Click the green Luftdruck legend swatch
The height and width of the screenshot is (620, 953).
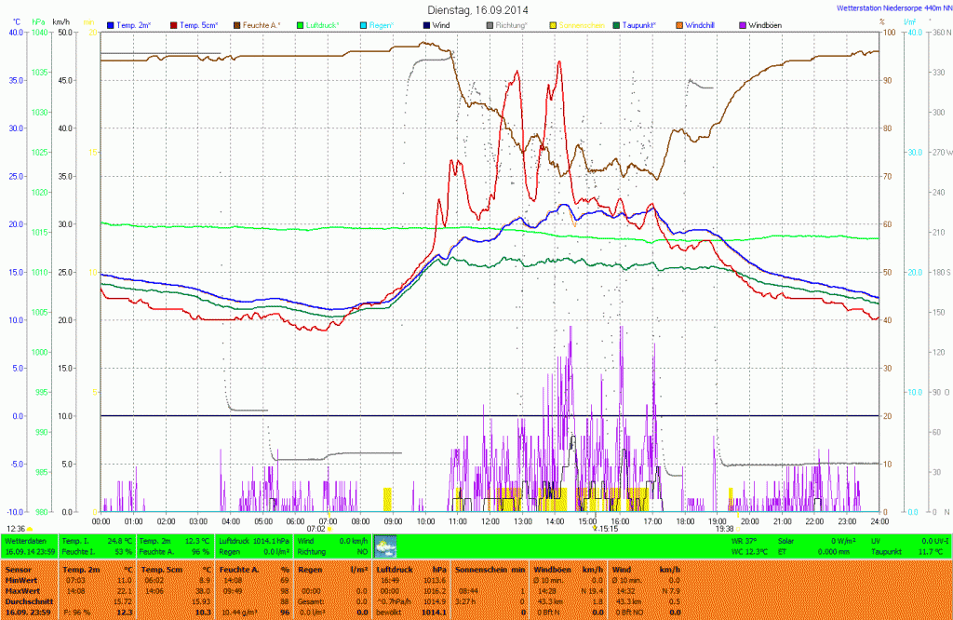[301, 24]
